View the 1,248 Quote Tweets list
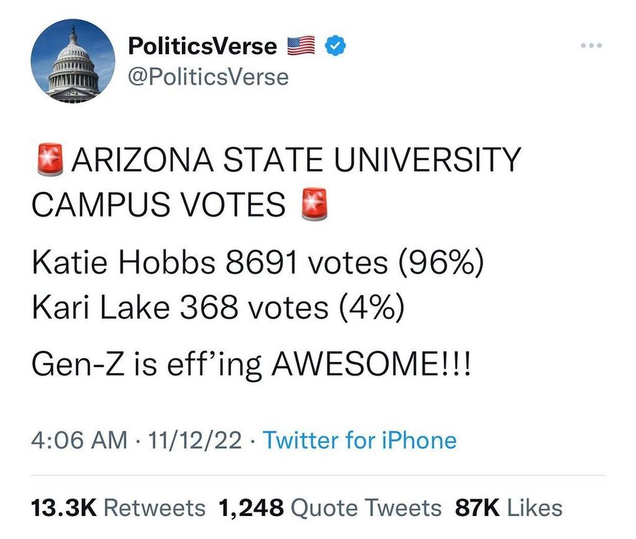The width and height of the screenshot is (636, 539). coord(330,508)
